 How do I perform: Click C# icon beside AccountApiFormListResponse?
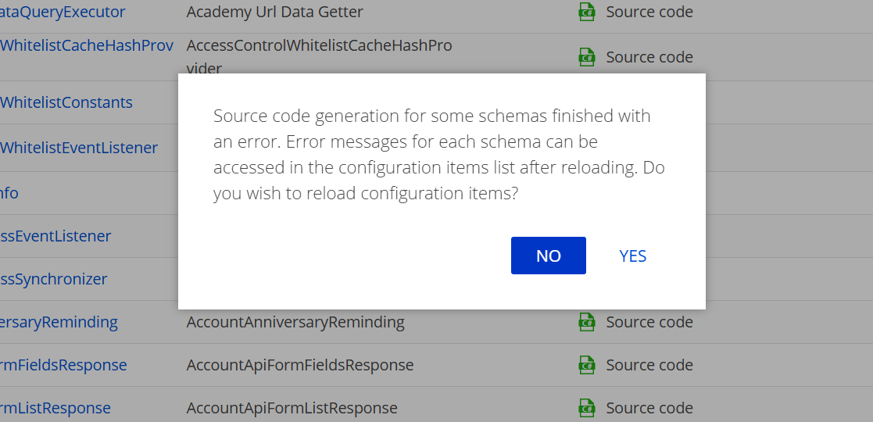tap(587, 407)
